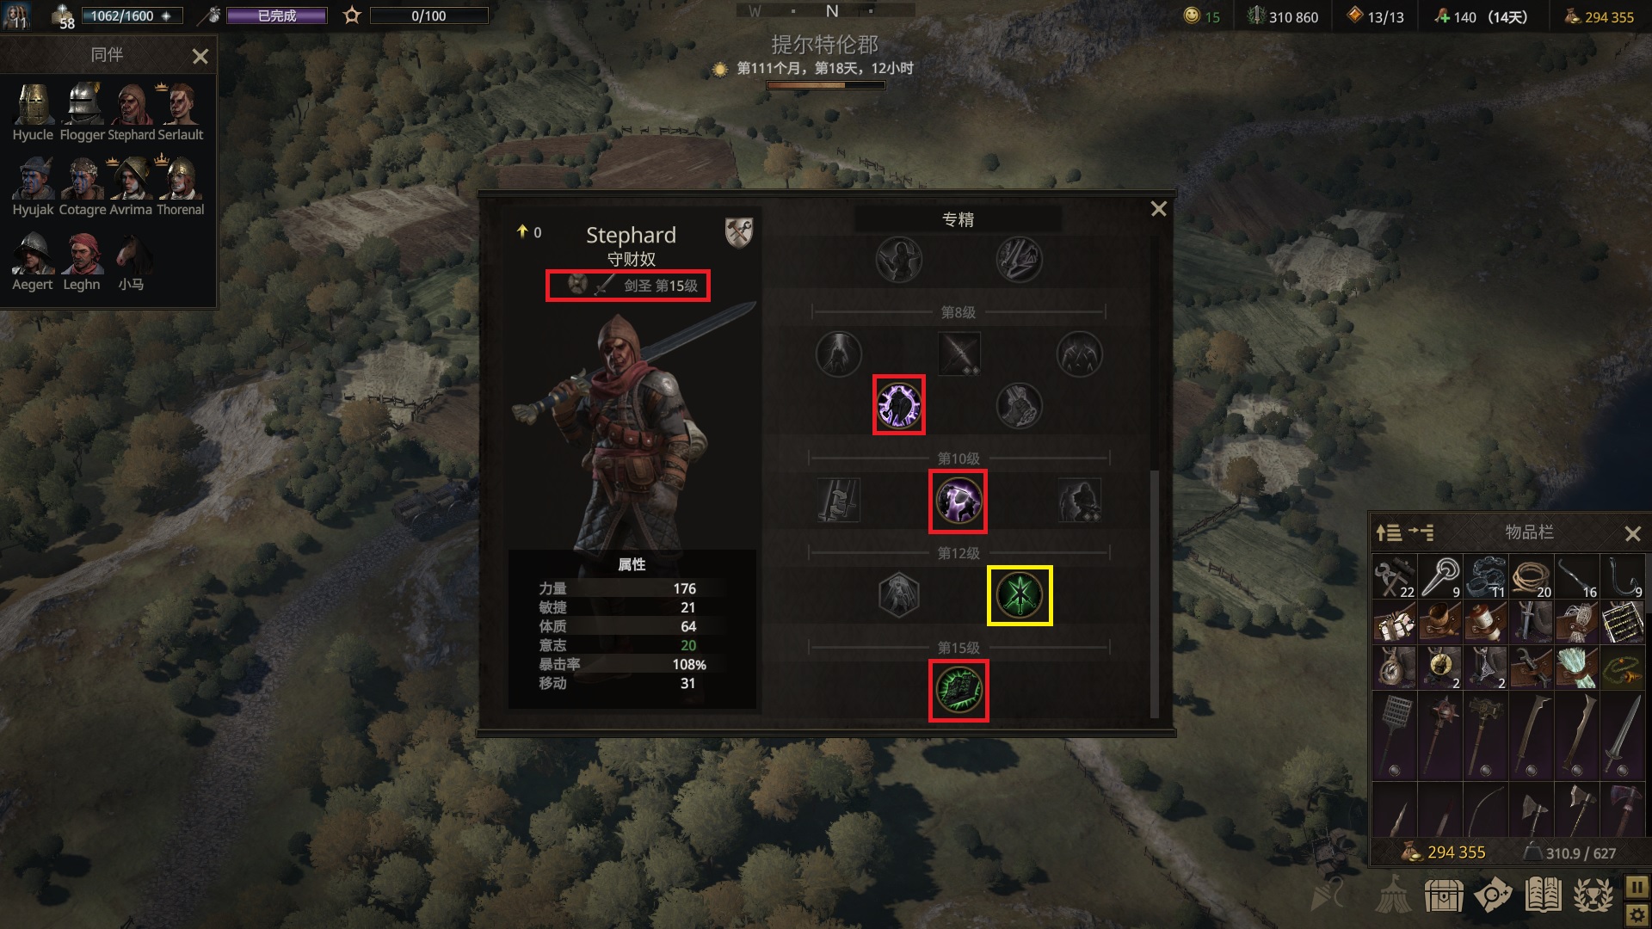Toggle game pause button

pos(1637,887)
